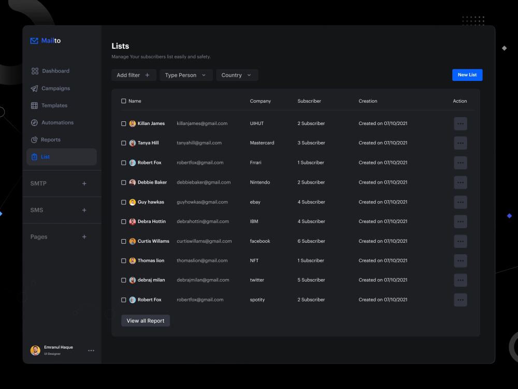Click the Creation column header
518x389 pixels.
tap(368, 101)
